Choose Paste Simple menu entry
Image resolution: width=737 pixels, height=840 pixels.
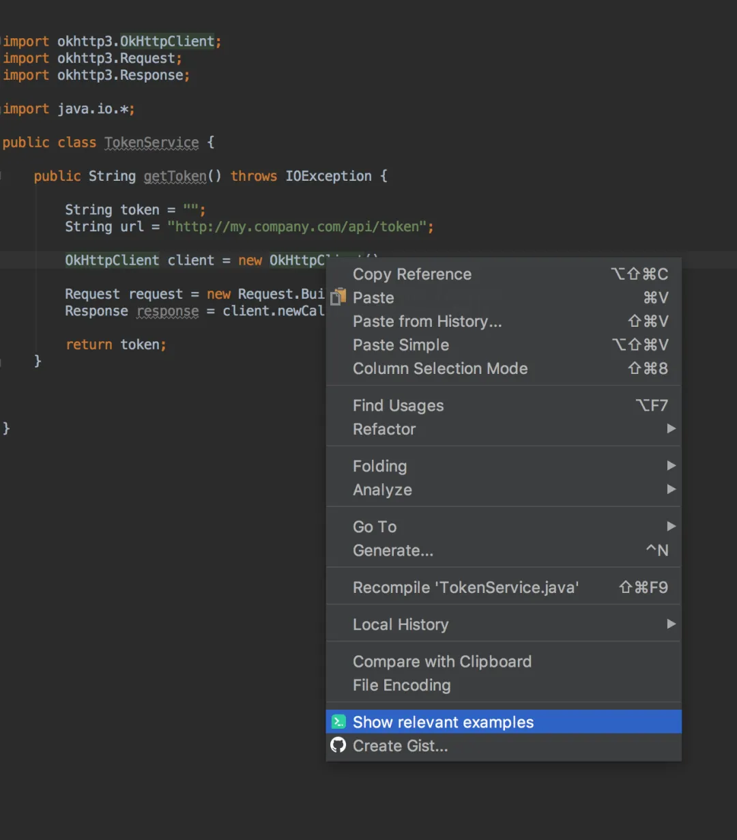point(504,345)
